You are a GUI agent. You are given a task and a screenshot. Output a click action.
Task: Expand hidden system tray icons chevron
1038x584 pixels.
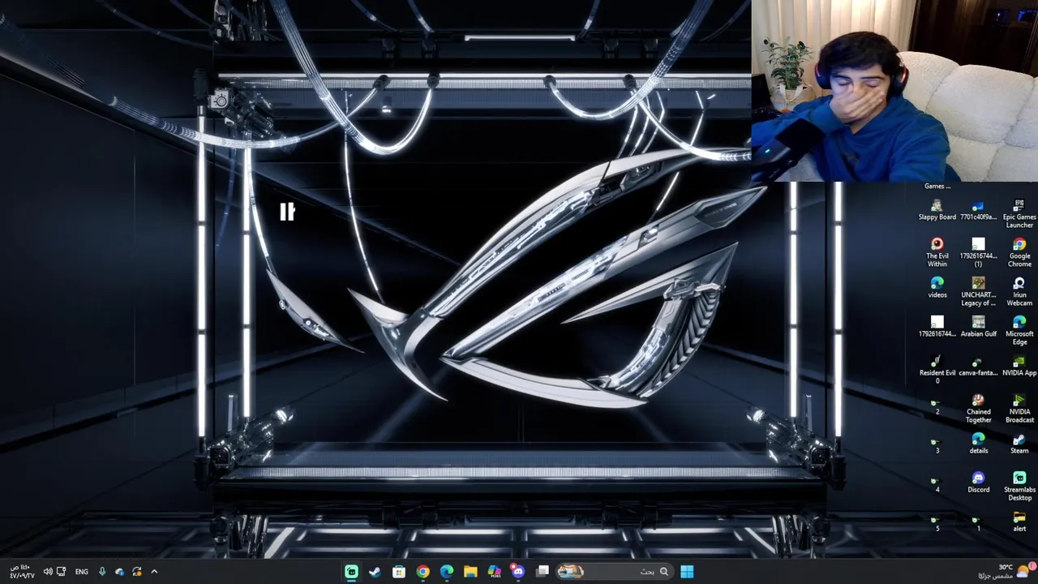point(154,572)
